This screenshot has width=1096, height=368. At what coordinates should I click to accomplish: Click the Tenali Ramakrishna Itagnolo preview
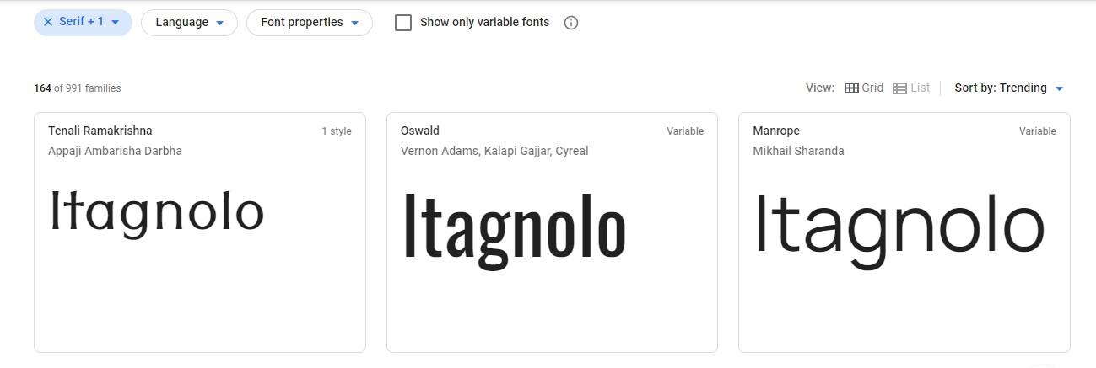(x=157, y=214)
